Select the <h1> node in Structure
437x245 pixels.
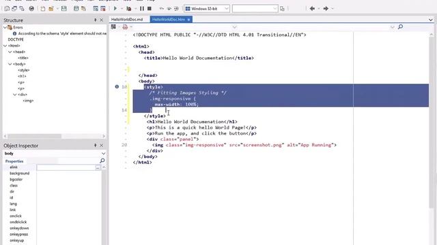[x=22, y=76]
